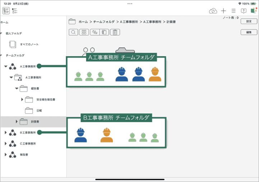This screenshot has height=182, width=259.
Task: Click the notebook icon in toolbar
Action: tap(105, 32)
